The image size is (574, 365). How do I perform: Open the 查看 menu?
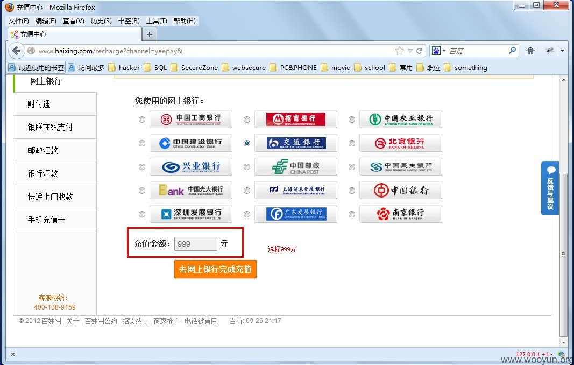[73, 21]
